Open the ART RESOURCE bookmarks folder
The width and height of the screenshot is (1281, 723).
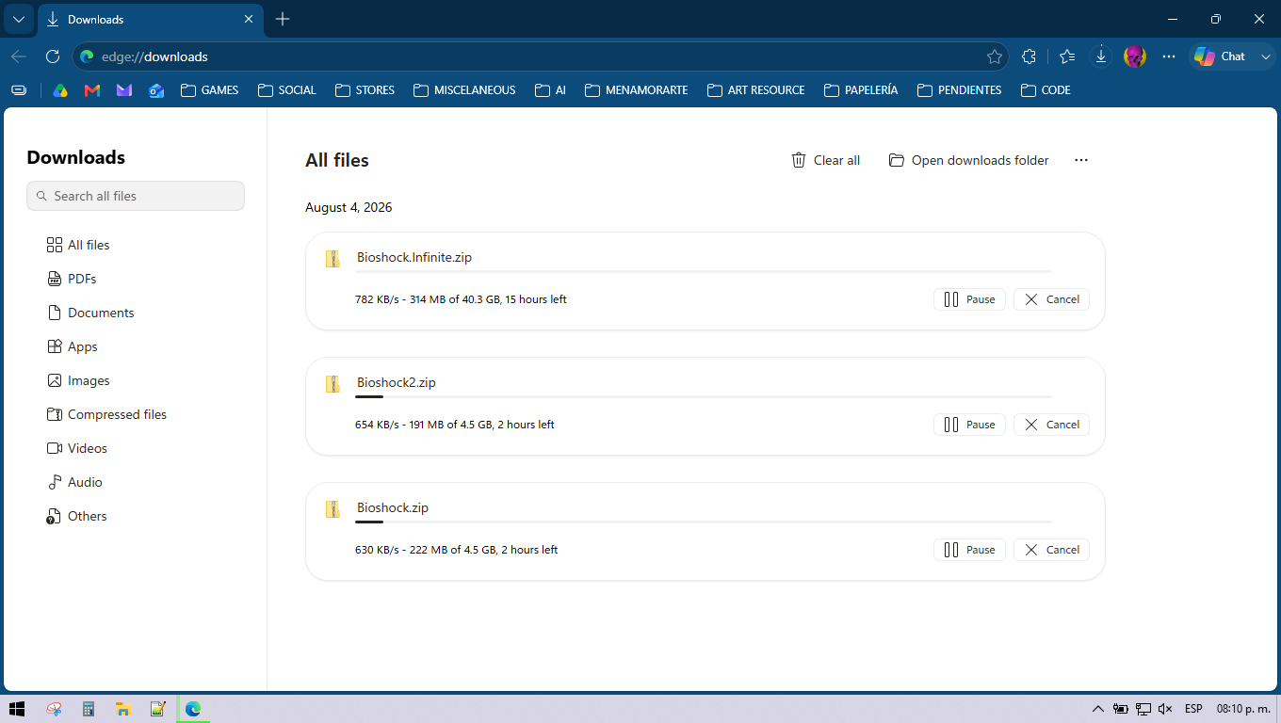click(756, 90)
